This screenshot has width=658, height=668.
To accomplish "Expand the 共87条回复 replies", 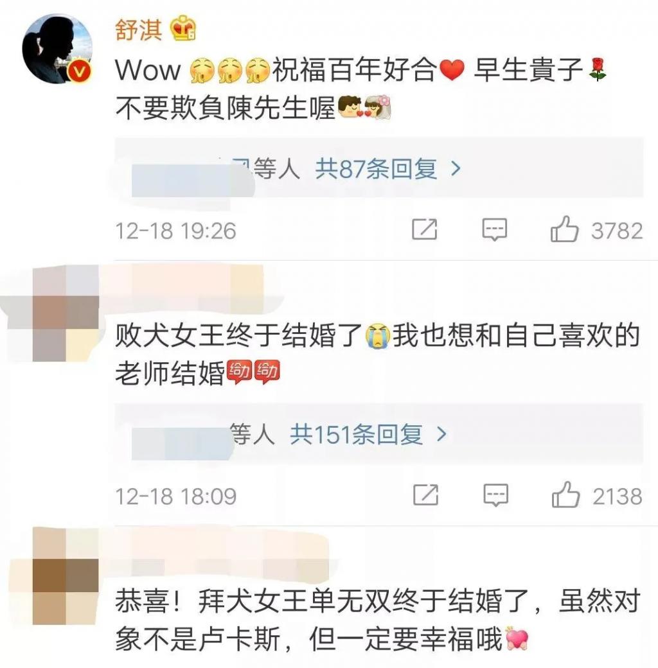I will click(376, 169).
